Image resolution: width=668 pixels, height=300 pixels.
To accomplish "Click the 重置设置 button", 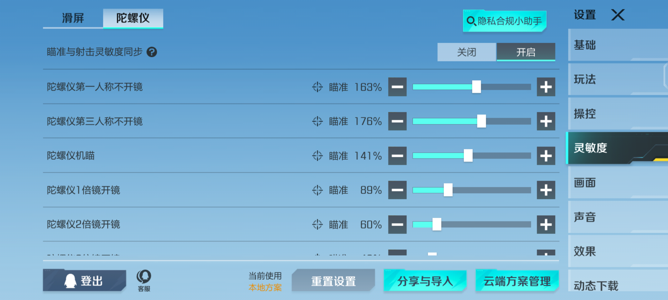I will 333,281.
